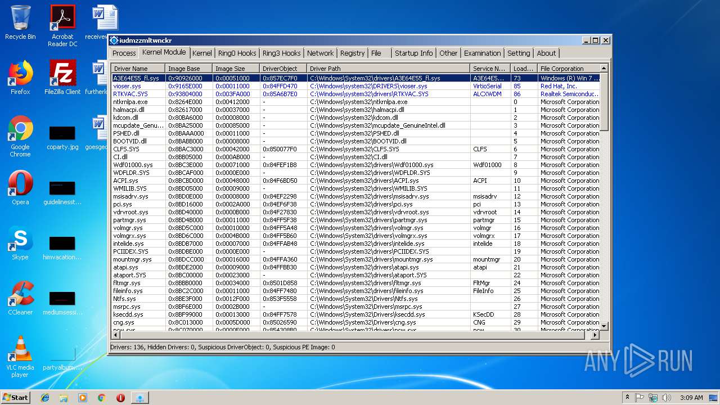Click the volume speaker tray icon
The image size is (720, 405).
click(667, 398)
